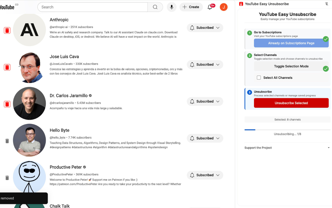This screenshot has width=332, height=208.
Task: Click the '@JoseLuisCavatv' handle text
Action: (x=61, y=64)
